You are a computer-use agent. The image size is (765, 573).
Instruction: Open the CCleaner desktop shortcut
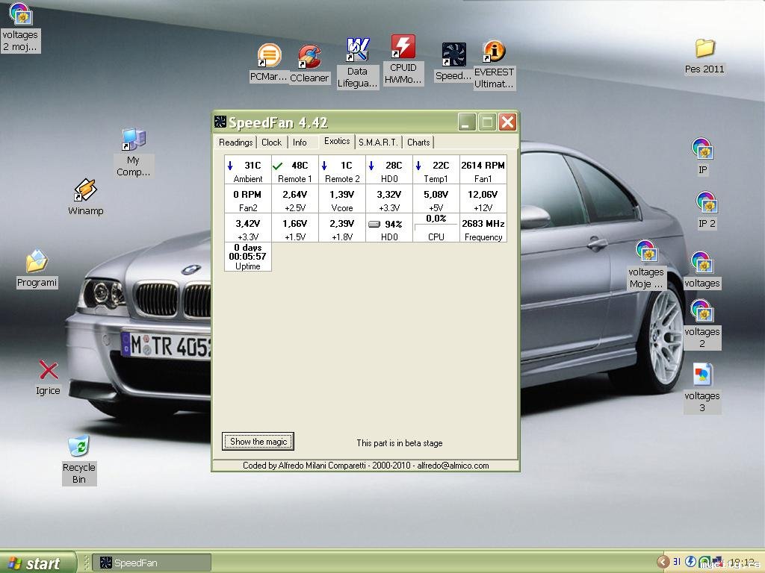point(309,58)
